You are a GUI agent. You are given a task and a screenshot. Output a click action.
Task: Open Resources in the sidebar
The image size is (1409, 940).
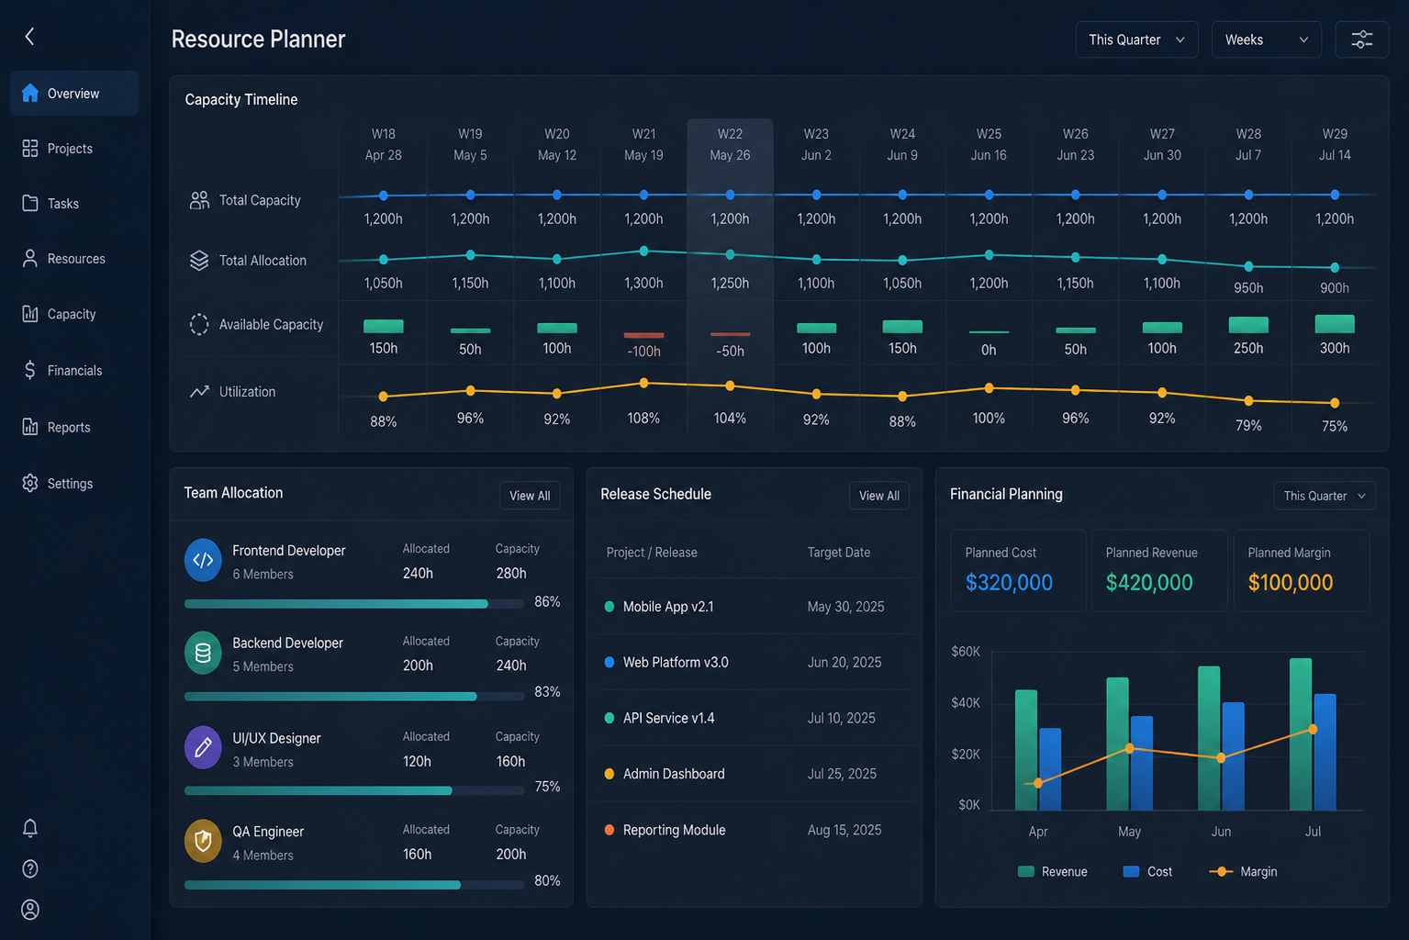pos(74,259)
